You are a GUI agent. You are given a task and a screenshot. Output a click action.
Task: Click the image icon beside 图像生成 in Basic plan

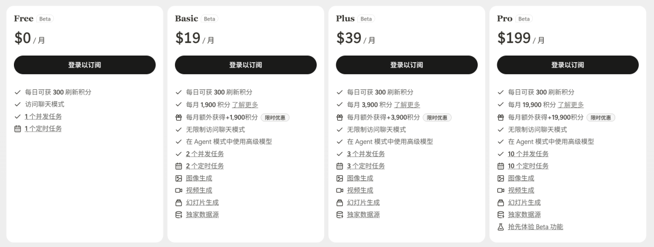[x=179, y=178]
